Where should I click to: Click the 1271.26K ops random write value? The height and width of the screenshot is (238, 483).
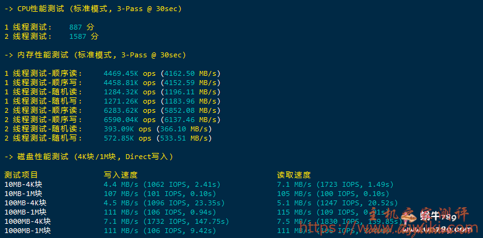pos(130,101)
